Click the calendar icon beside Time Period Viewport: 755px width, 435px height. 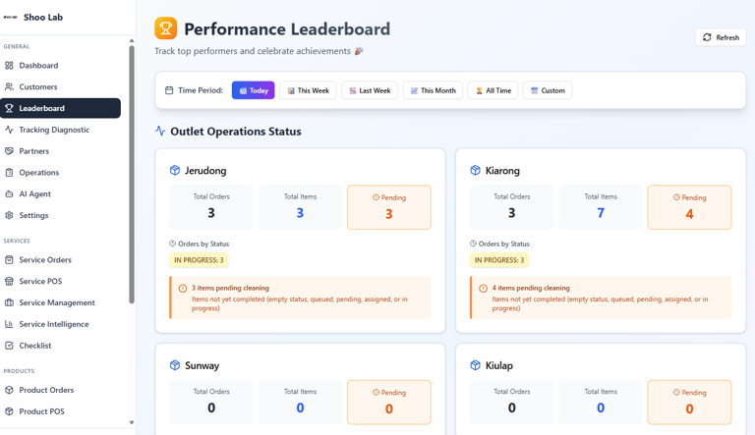(x=169, y=90)
